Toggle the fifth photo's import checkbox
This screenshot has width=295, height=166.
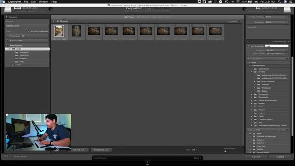click(x=123, y=25)
